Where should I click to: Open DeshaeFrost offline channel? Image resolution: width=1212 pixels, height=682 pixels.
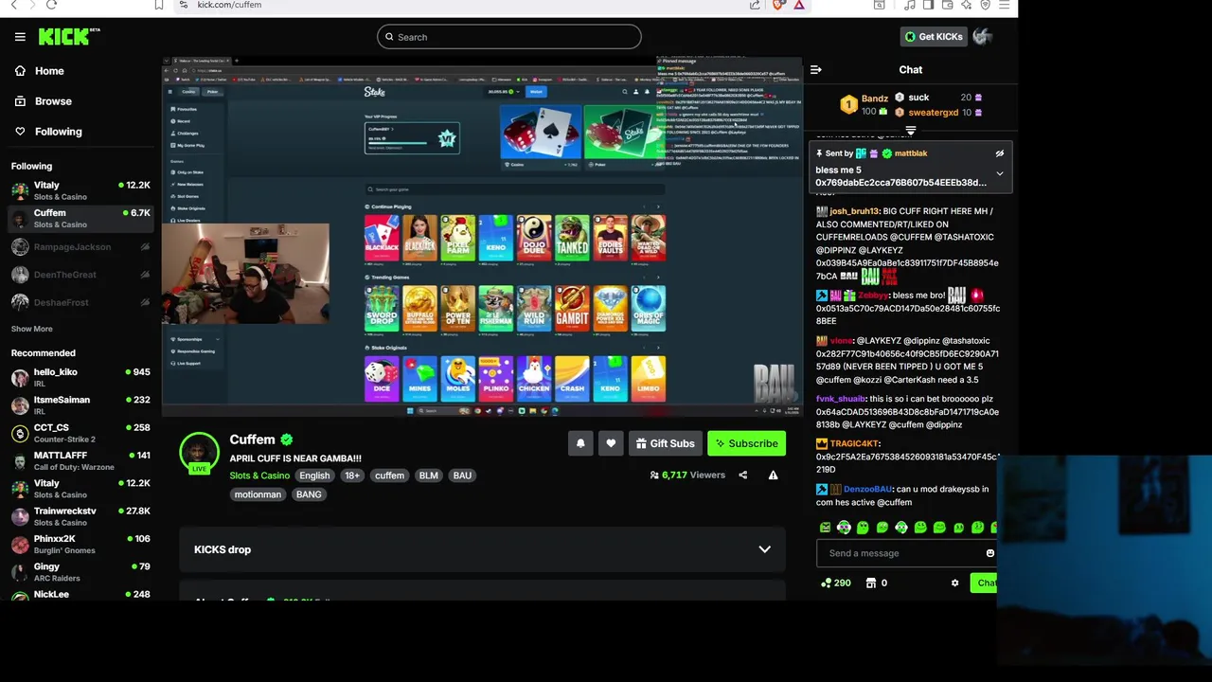point(80,302)
